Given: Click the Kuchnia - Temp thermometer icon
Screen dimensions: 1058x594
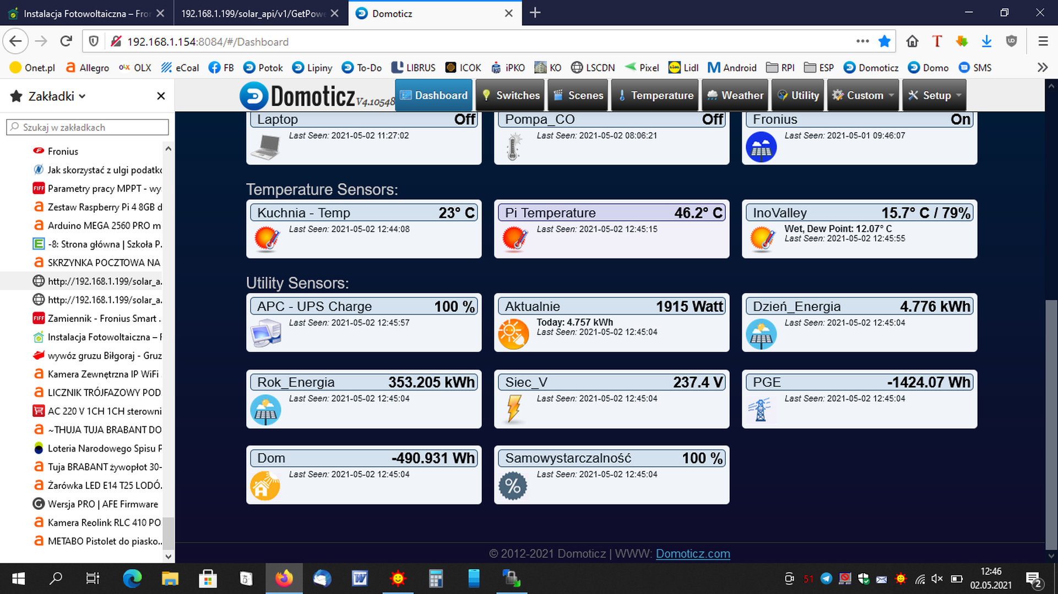Looking at the screenshot, I should point(267,239).
